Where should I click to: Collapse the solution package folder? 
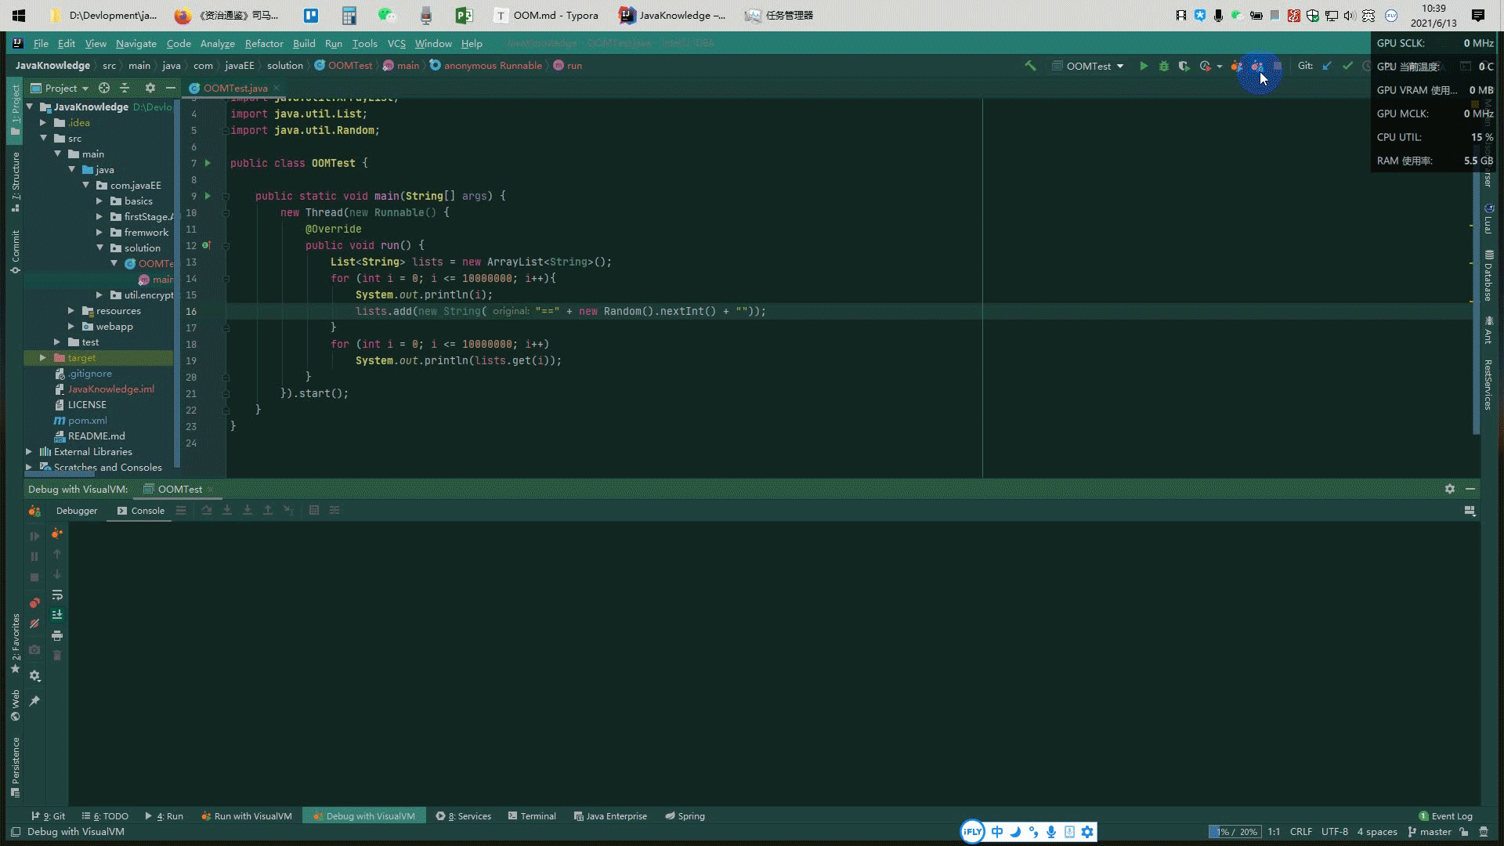[100, 248]
